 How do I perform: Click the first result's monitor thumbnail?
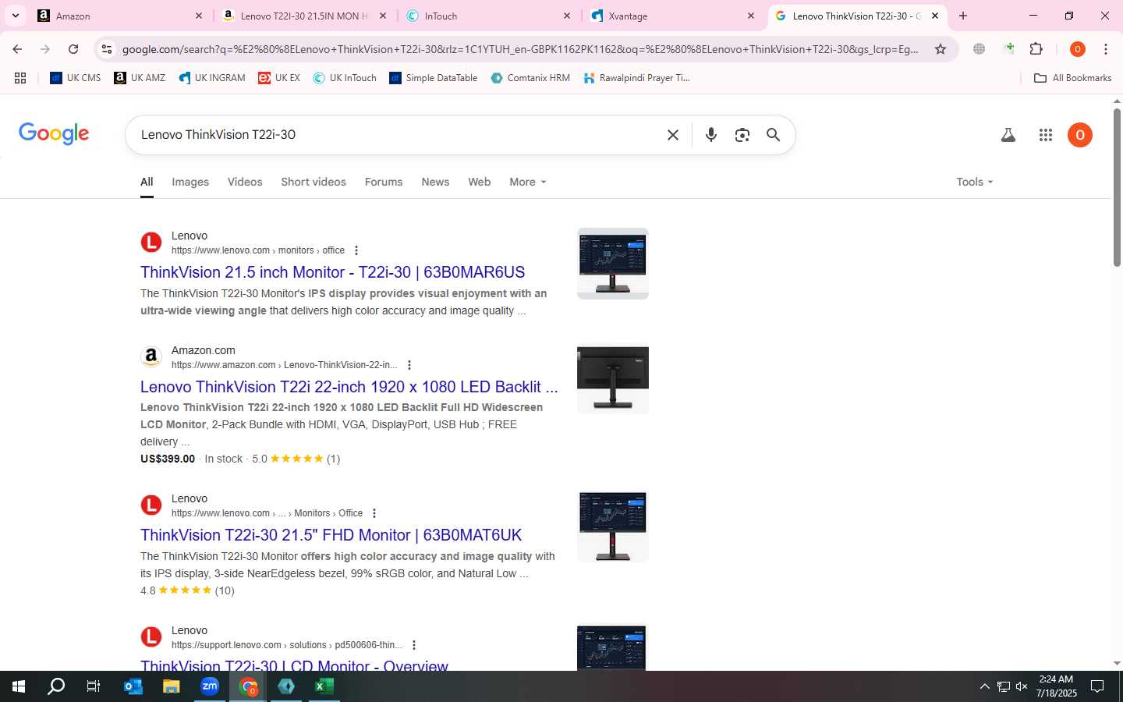point(613,264)
